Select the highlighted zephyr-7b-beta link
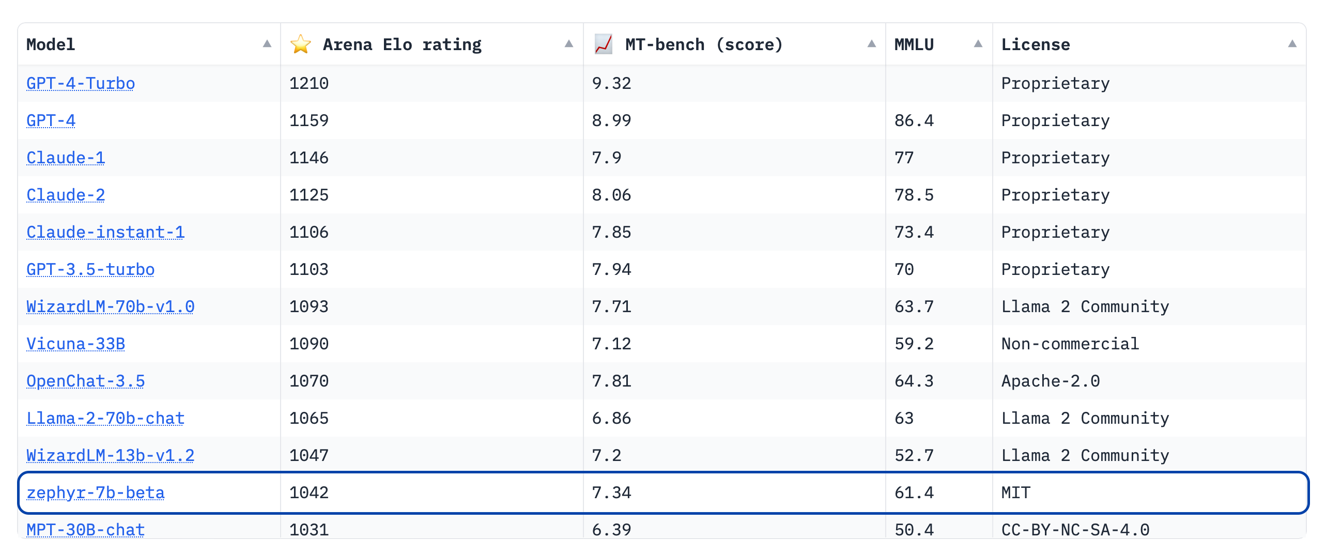The width and height of the screenshot is (1326, 554). click(x=96, y=493)
